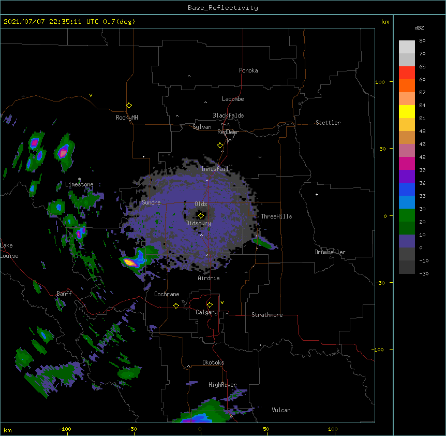Click the 80 dBZ legend value

click(422, 41)
